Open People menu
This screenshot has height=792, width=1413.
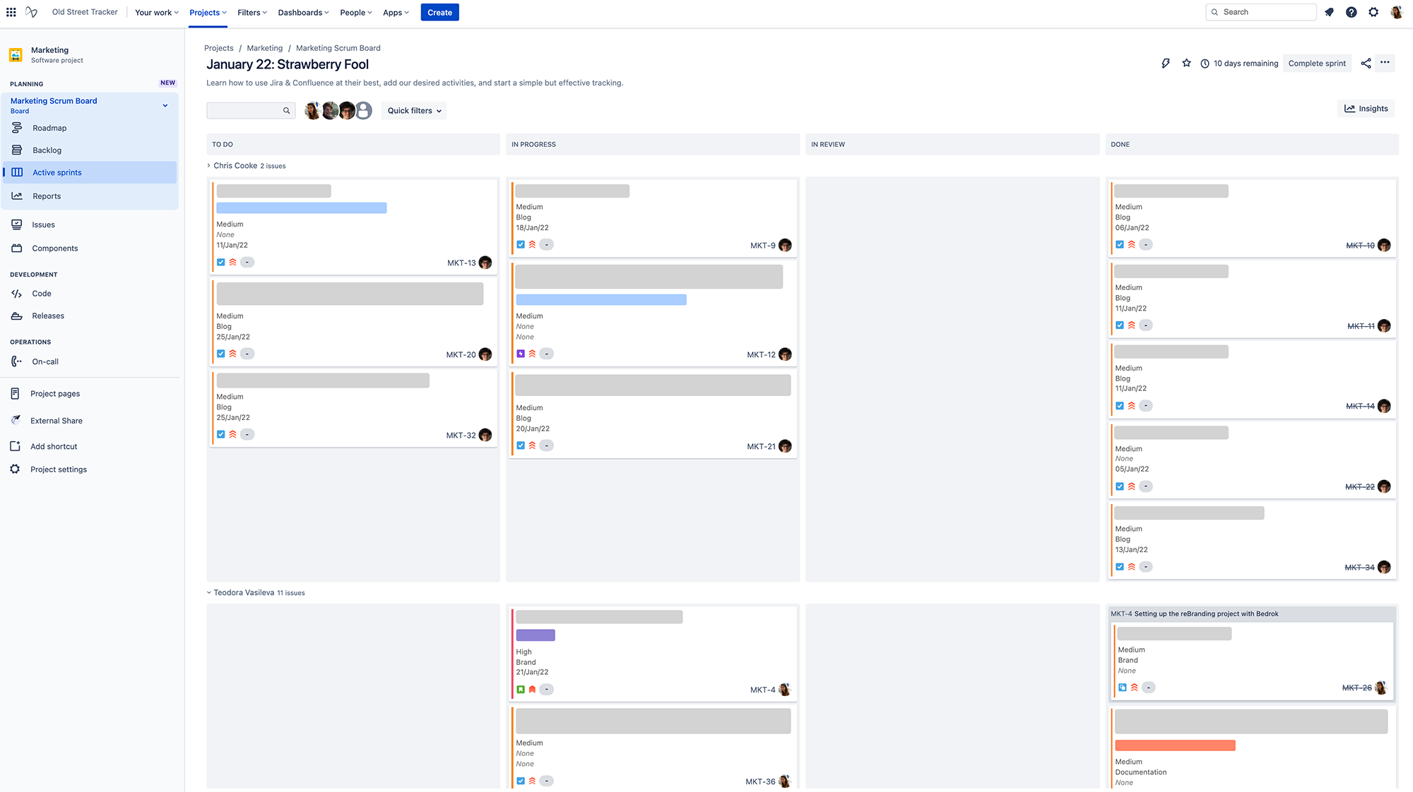pos(355,13)
